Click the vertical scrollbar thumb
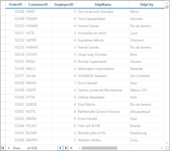 (167, 7)
